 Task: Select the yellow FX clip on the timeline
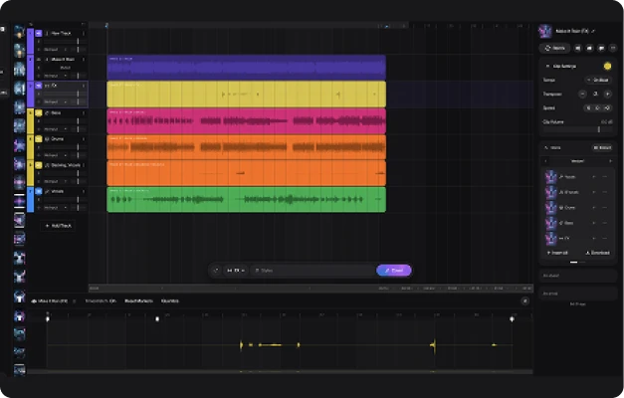click(x=247, y=95)
